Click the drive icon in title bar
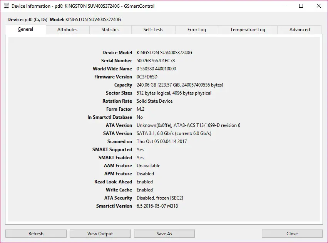The width and height of the screenshot is (328, 243). pyautogui.click(x=7, y=6)
